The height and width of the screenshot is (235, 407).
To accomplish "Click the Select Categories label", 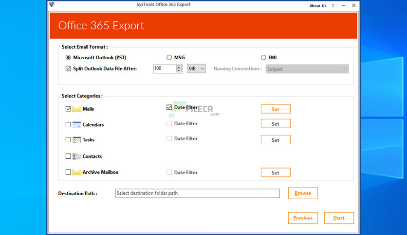I will point(82,96).
